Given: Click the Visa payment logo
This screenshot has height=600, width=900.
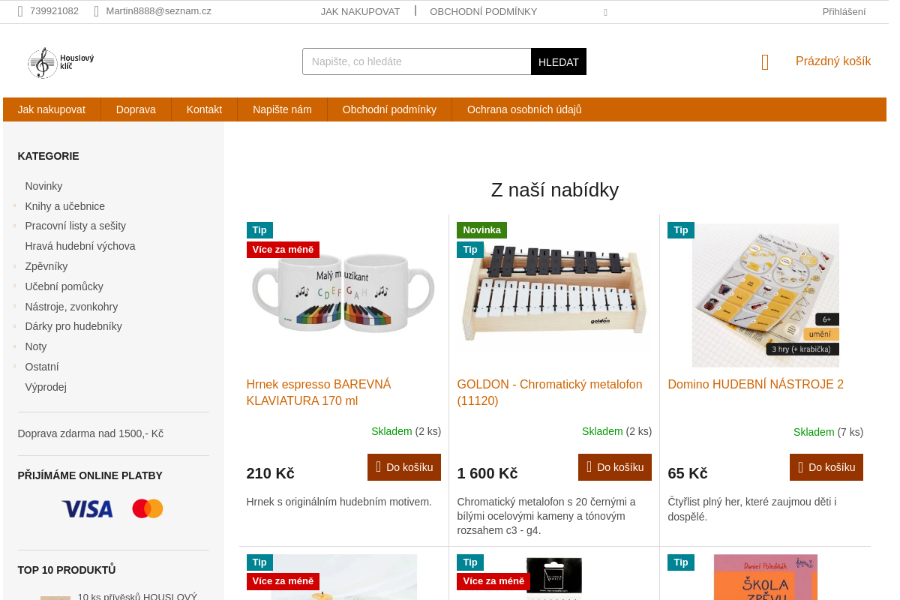Looking at the screenshot, I should point(87,509).
